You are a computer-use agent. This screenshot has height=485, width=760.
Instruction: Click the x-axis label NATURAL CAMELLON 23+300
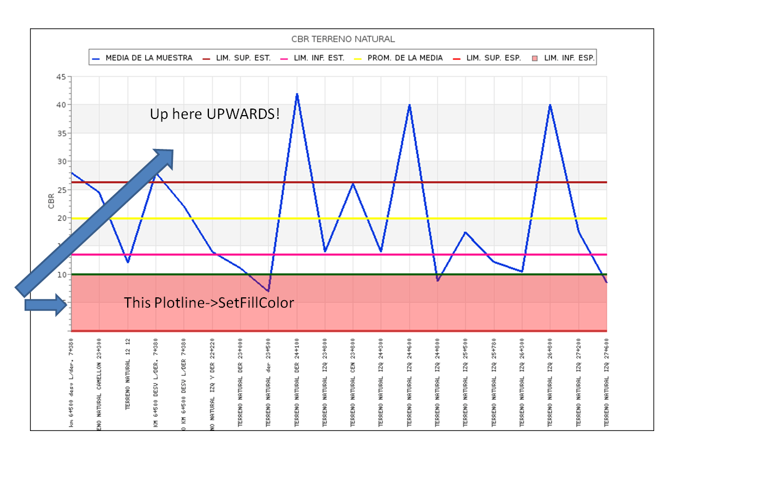[99, 384]
